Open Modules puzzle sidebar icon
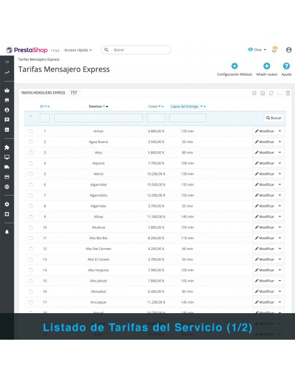Image resolution: width=295 pixels, height=384 pixels. (7, 148)
